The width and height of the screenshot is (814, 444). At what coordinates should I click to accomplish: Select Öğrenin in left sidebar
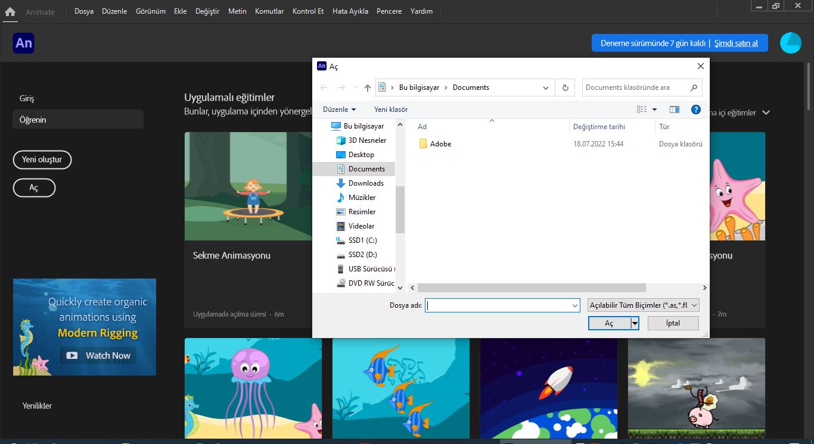pos(78,120)
